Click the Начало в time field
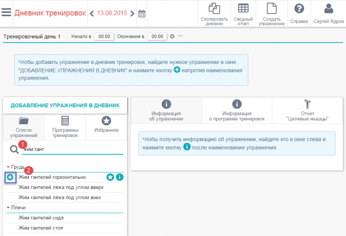 pyautogui.click(x=104, y=36)
